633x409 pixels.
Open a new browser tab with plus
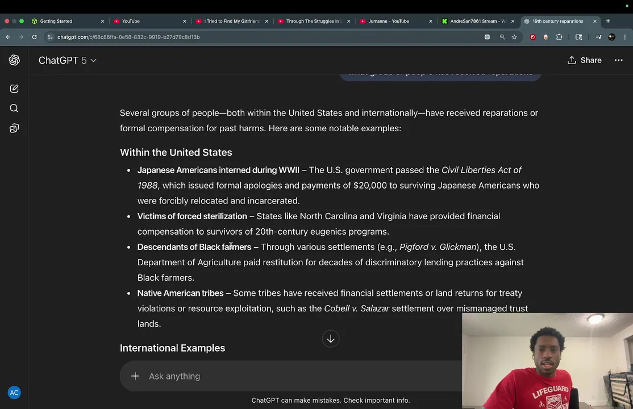608,21
